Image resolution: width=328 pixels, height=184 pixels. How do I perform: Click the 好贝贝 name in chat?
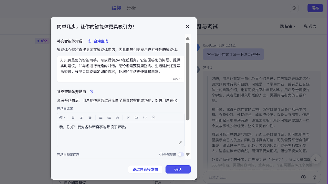pos(208,67)
